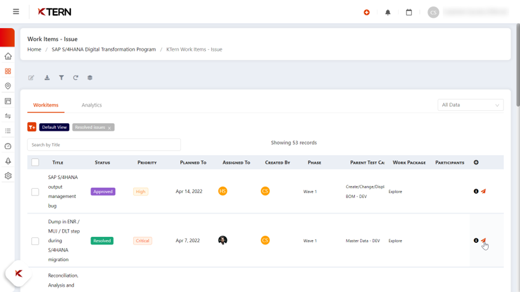Open the settings gear sidebar icon

[8, 176]
